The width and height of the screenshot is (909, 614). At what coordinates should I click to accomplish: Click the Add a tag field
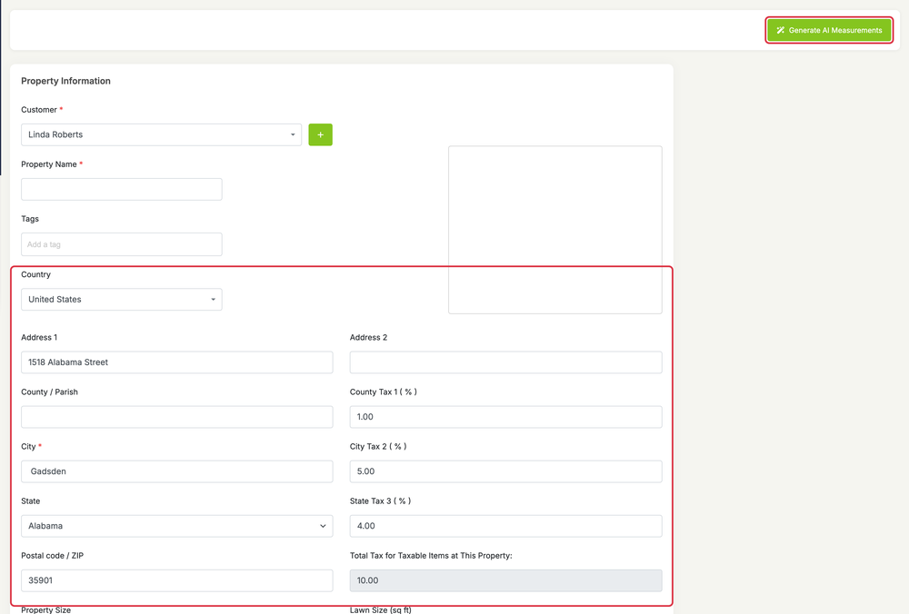122,244
